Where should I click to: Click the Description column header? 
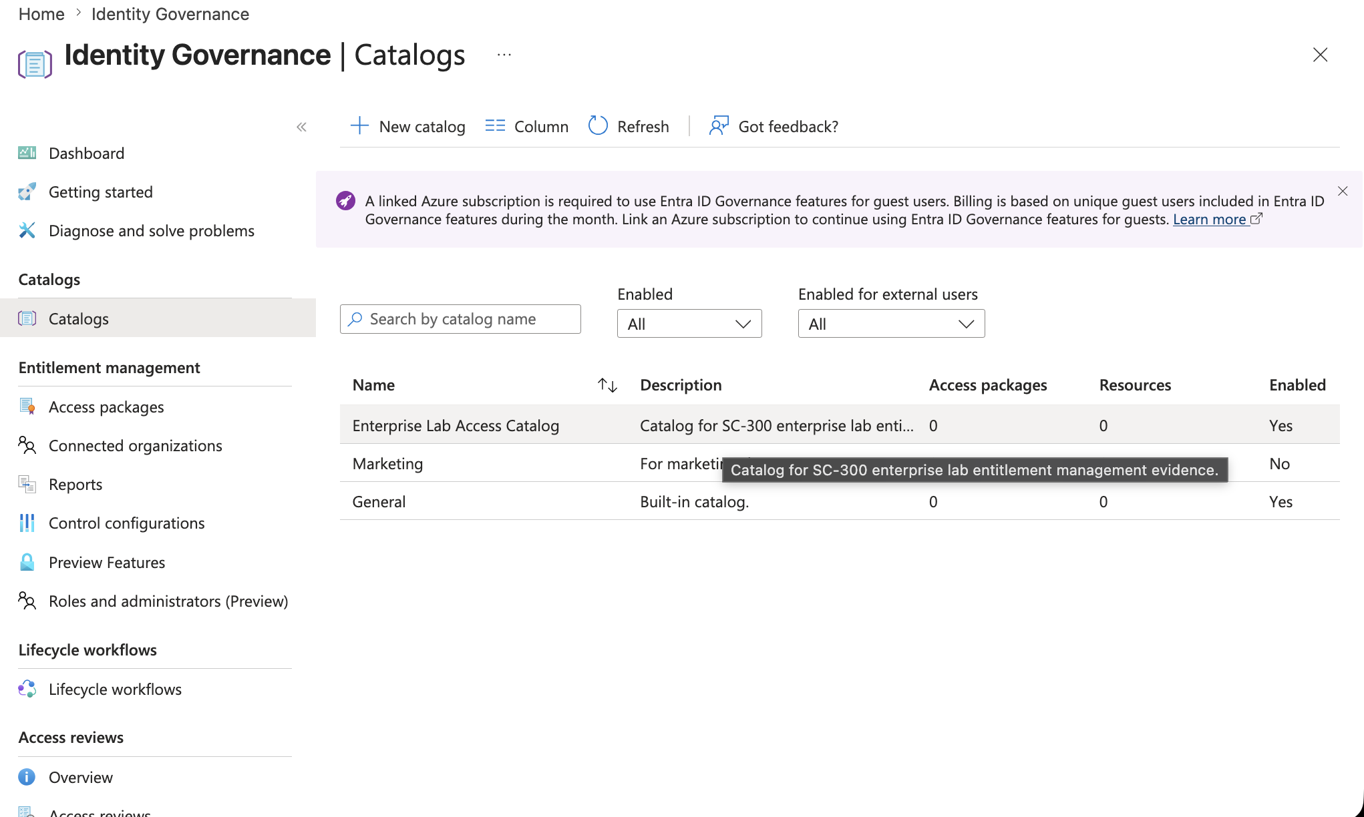point(681,385)
